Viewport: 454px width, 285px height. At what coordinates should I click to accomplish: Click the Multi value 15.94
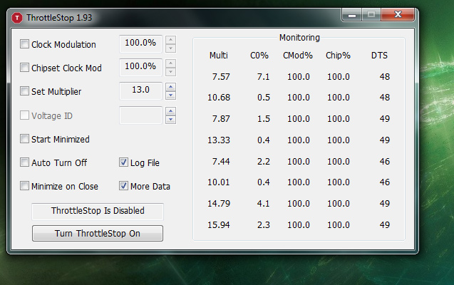tap(219, 225)
